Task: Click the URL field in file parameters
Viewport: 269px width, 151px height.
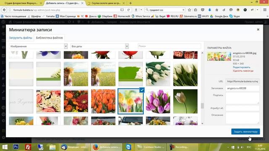Action: (243, 81)
